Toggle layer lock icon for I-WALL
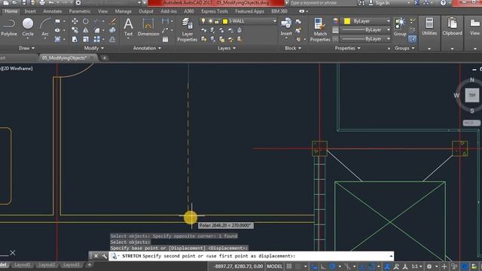 click(217, 21)
